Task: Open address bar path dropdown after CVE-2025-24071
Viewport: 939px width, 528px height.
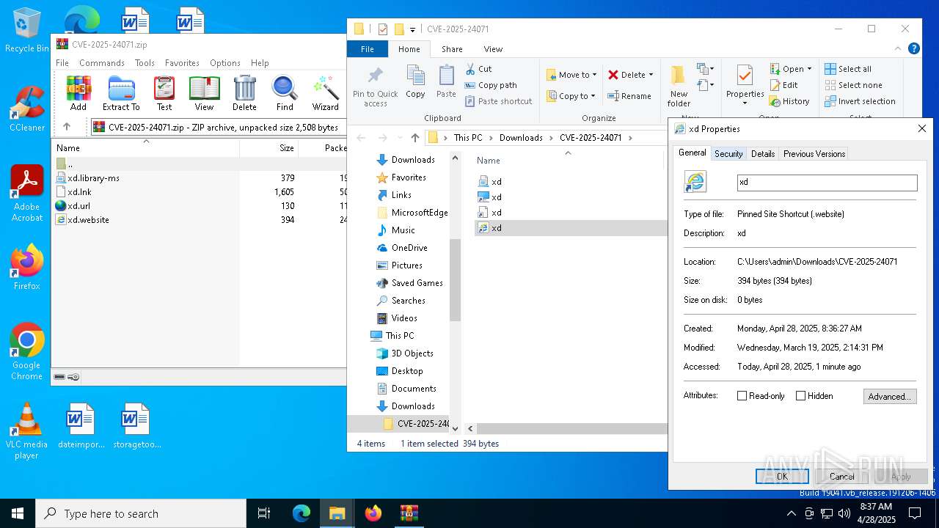Action: click(629, 137)
